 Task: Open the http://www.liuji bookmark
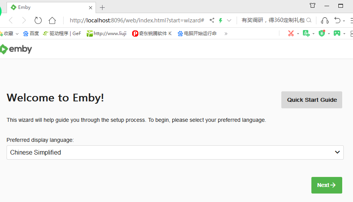tap(106, 34)
